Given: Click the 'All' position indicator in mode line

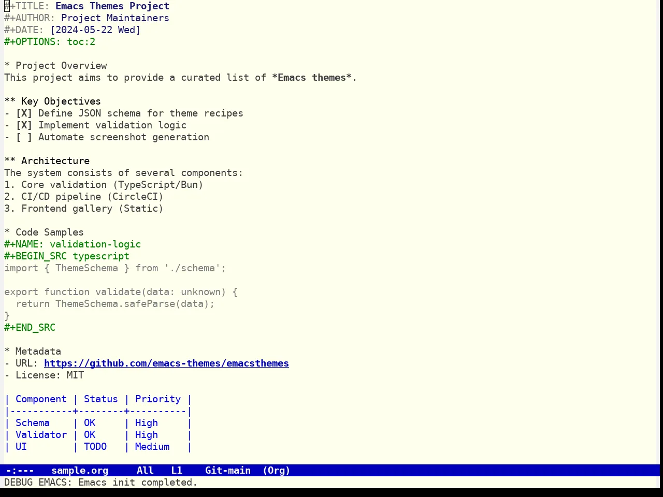Looking at the screenshot, I should pyautogui.click(x=145, y=471).
